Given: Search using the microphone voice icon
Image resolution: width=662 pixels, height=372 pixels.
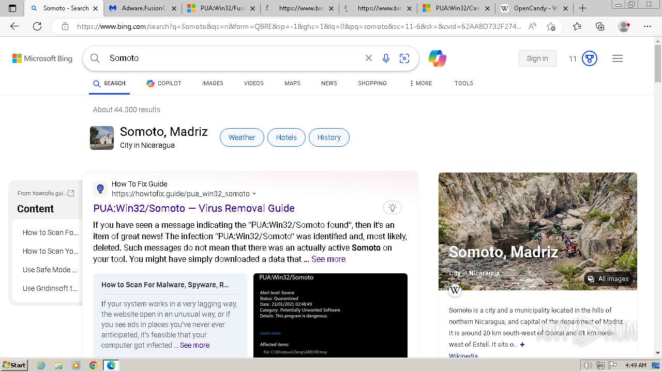Looking at the screenshot, I should coord(386,58).
